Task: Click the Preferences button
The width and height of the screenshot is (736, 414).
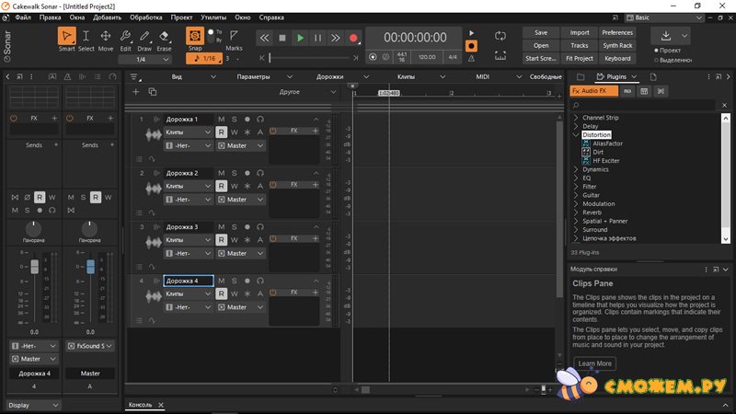Action: tap(617, 32)
